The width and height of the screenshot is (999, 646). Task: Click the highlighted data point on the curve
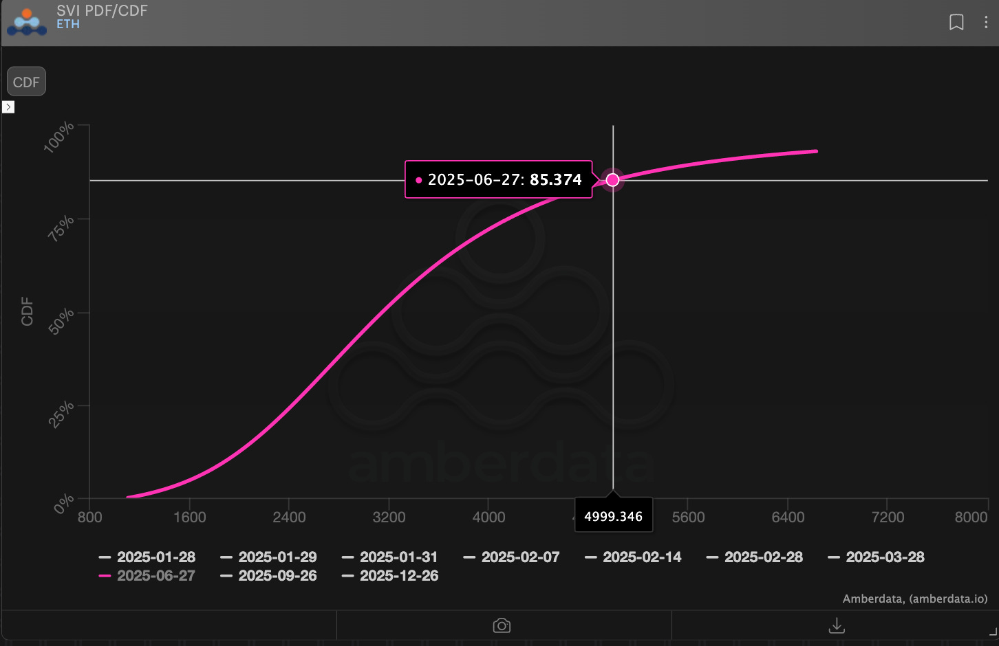click(612, 180)
